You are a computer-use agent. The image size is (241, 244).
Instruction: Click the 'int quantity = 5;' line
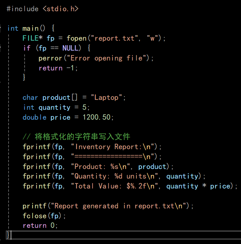click(x=56, y=107)
